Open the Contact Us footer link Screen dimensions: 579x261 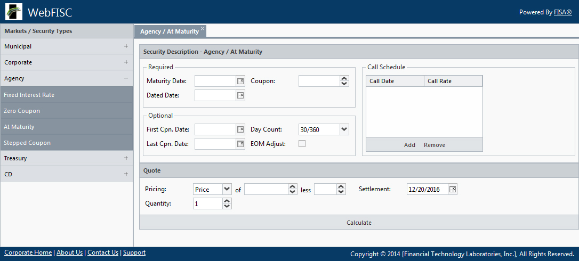click(103, 252)
